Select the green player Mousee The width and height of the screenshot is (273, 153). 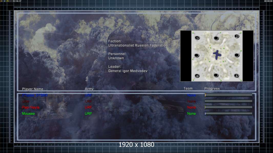[x=28, y=113]
